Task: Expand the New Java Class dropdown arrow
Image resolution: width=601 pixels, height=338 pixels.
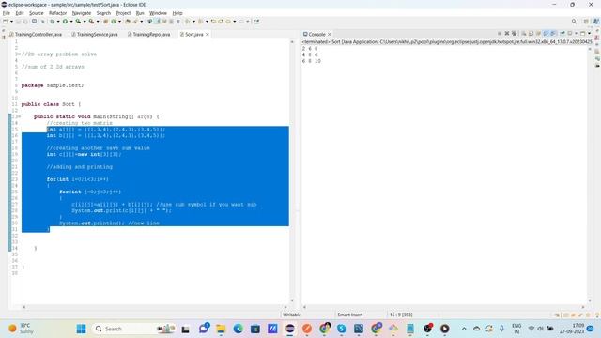Action: (119, 22)
